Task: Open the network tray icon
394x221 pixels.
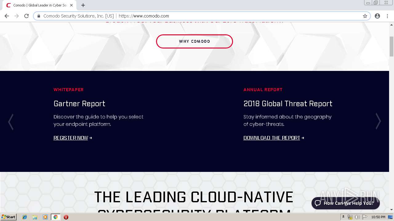Action: click(350, 217)
